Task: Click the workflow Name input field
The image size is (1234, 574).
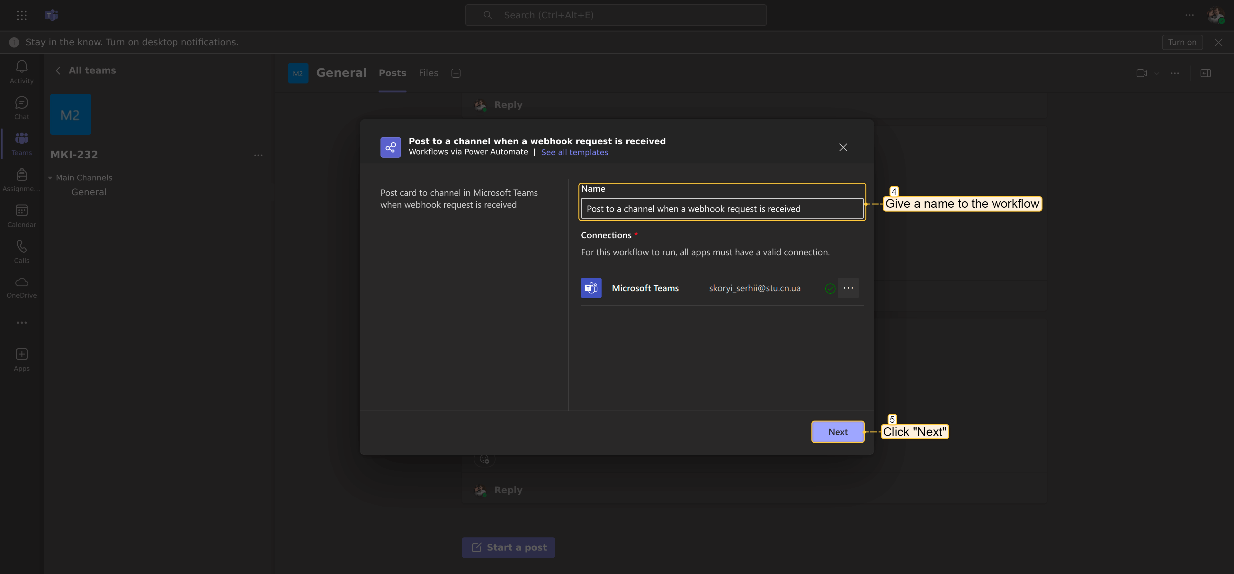Action: coord(721,209)
